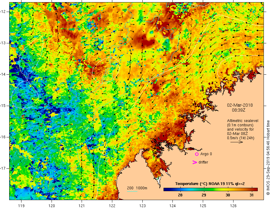Click the '200 1000m' depth contour label
This screenshot has width=270, height=209.
click(137, 188)
